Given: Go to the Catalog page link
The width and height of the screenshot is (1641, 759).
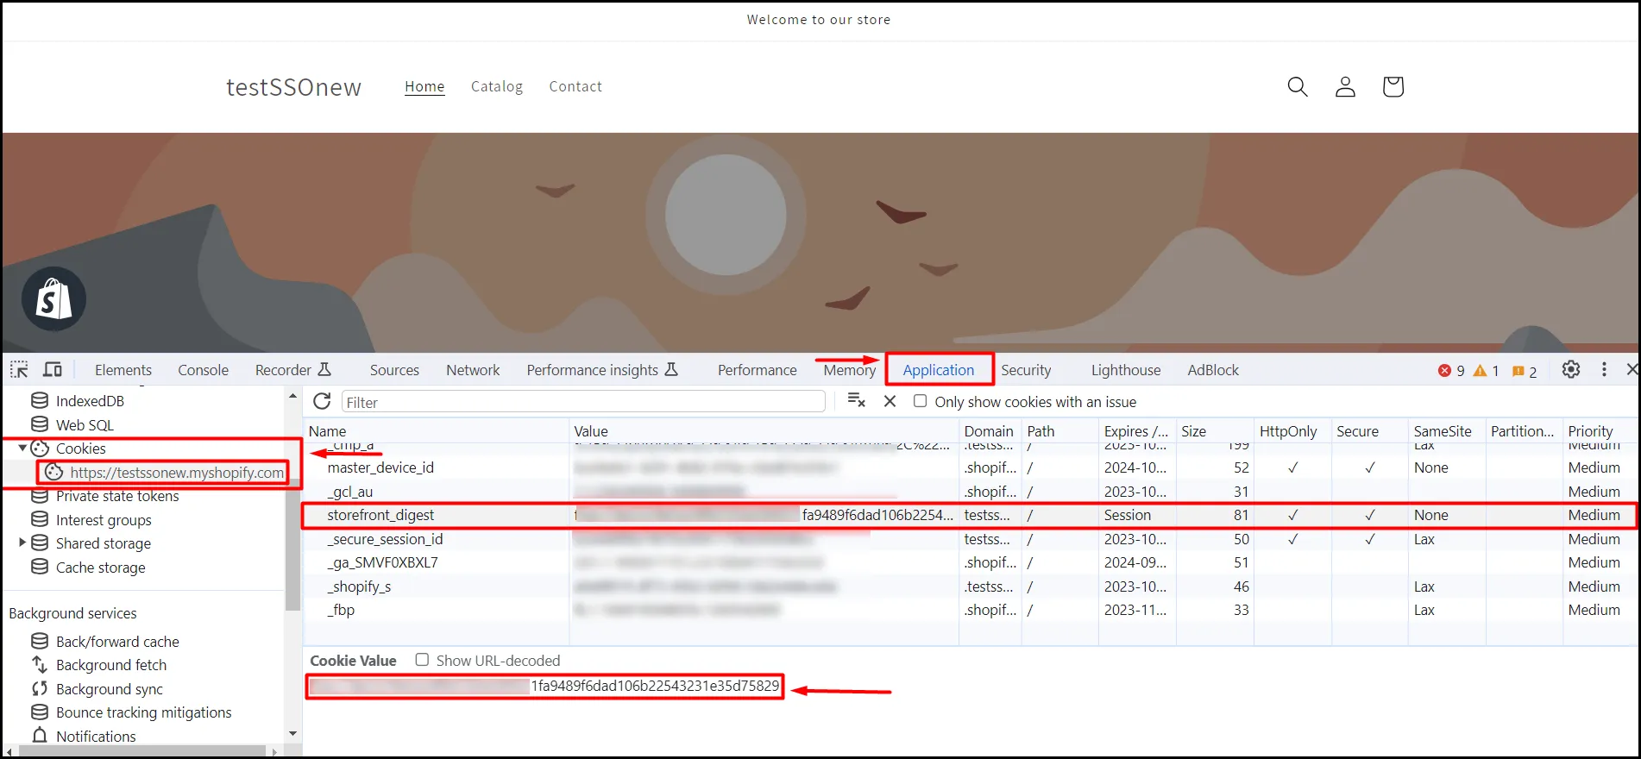Looking at the screenshot, I should [497, 86].
